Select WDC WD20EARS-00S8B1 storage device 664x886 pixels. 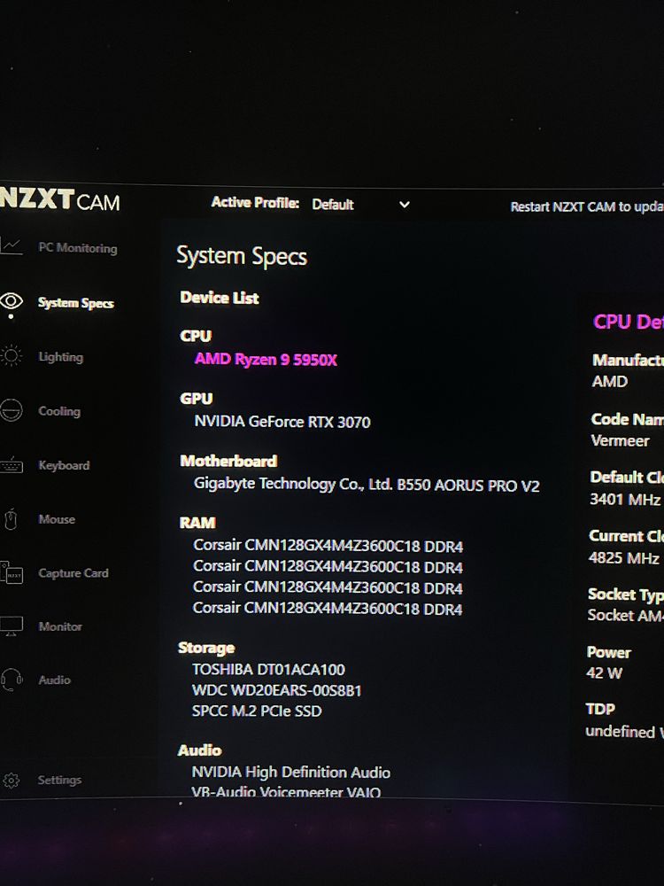pos(276,690)
